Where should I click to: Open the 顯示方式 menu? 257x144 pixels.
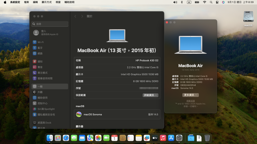click(47, 2)
